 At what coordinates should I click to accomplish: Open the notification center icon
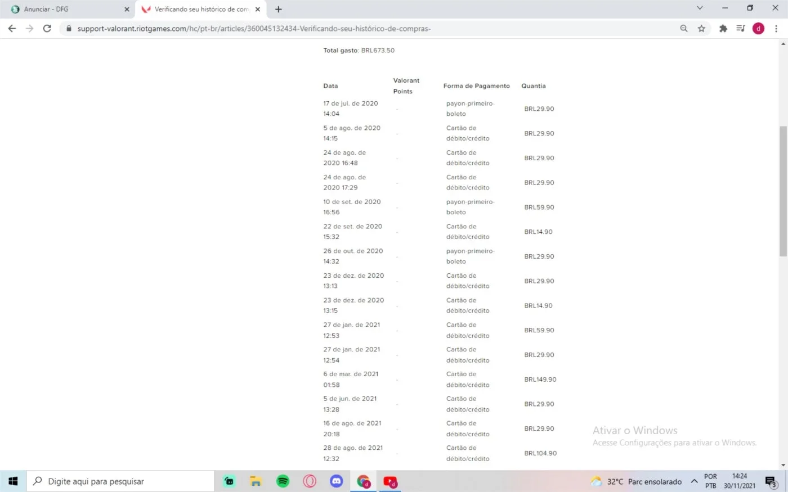pos(771,481)
